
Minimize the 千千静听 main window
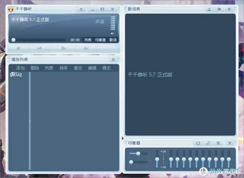[93, 9]
